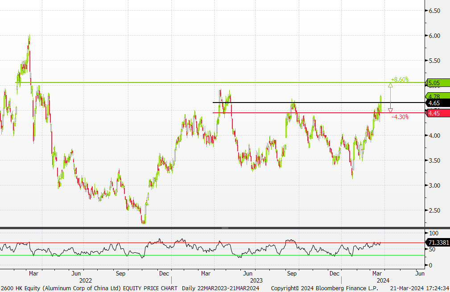Click the 2022 year label on time axis
This screenshot has width=450, height=292.
click(85, 280)
